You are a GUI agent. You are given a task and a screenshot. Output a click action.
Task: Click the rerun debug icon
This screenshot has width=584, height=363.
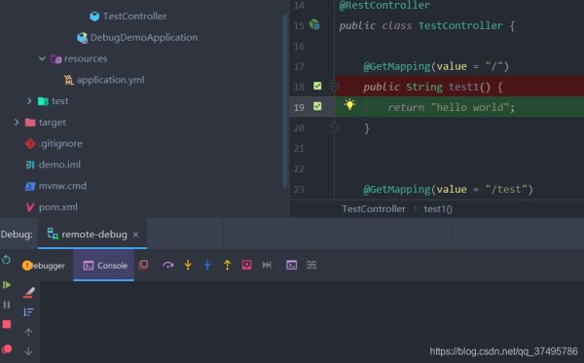(6, 260)
